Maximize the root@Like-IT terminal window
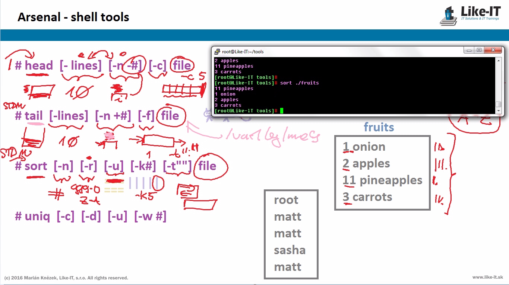Screen dimensions: 509x285 coord(479,50)
